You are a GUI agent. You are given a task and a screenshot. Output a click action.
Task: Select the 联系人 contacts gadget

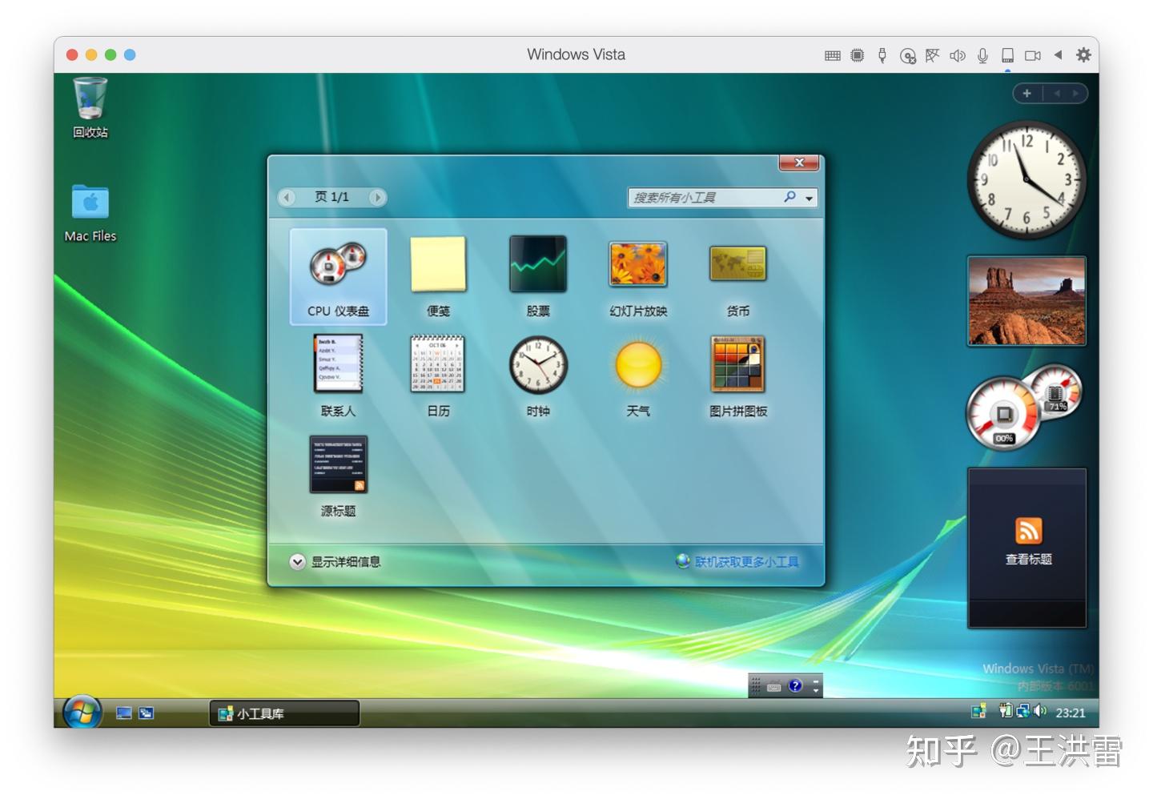point(338,376)
